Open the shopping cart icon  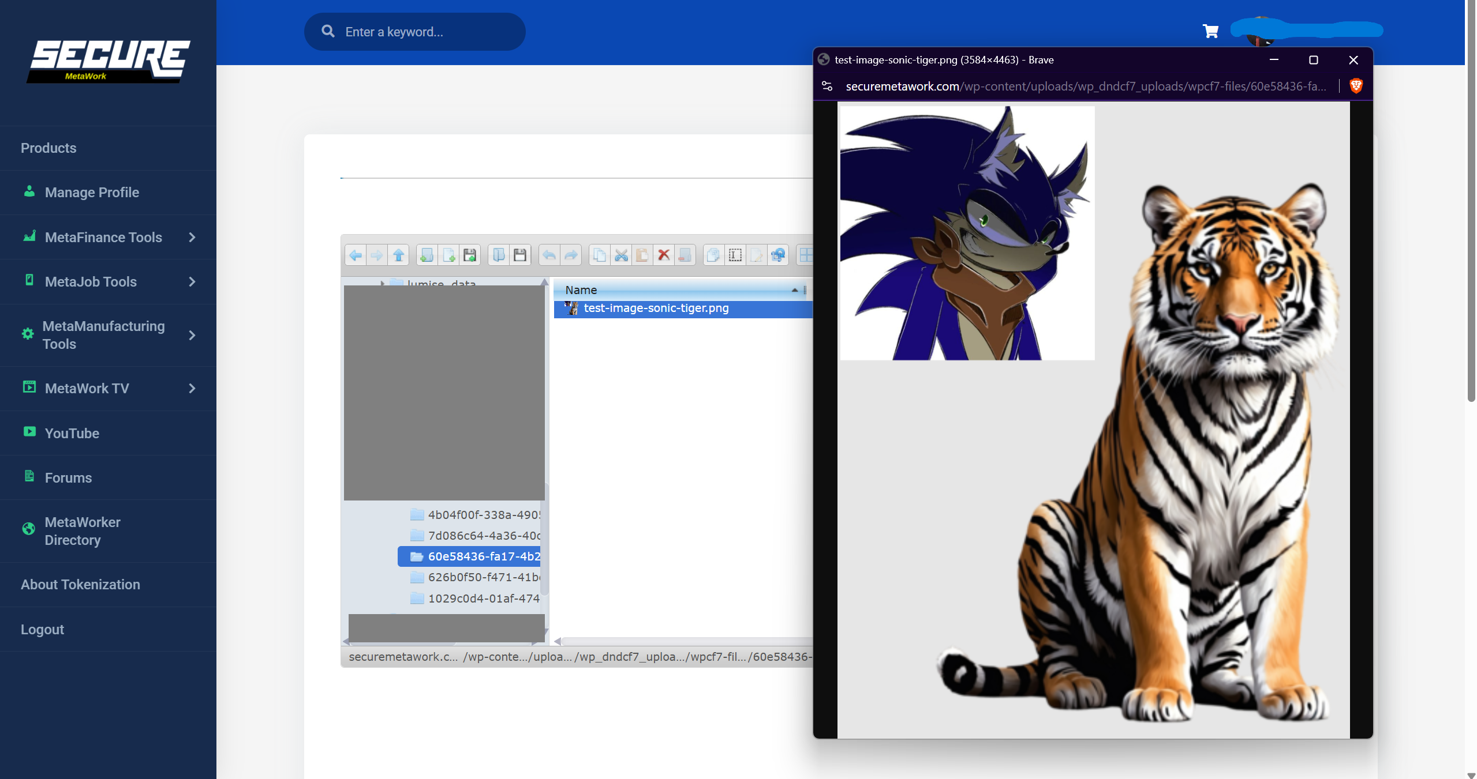pyautogui.click(x=1210, y=31)
